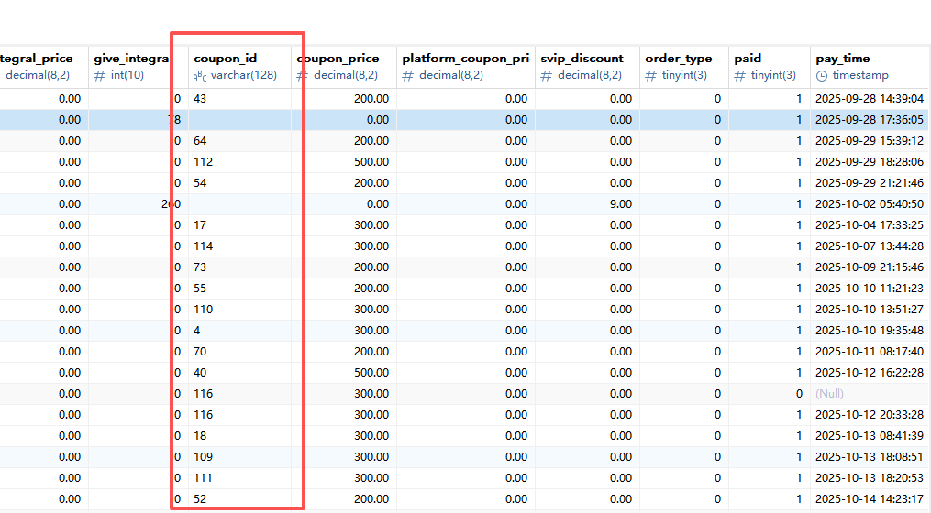Select pay_time cell 2025-10-14 14:23:17

pyautogui.click(x=869, y=499)
